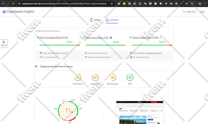208x124 pixels.
Task: Click the FID blue info icon
Action: pos(111,37)
